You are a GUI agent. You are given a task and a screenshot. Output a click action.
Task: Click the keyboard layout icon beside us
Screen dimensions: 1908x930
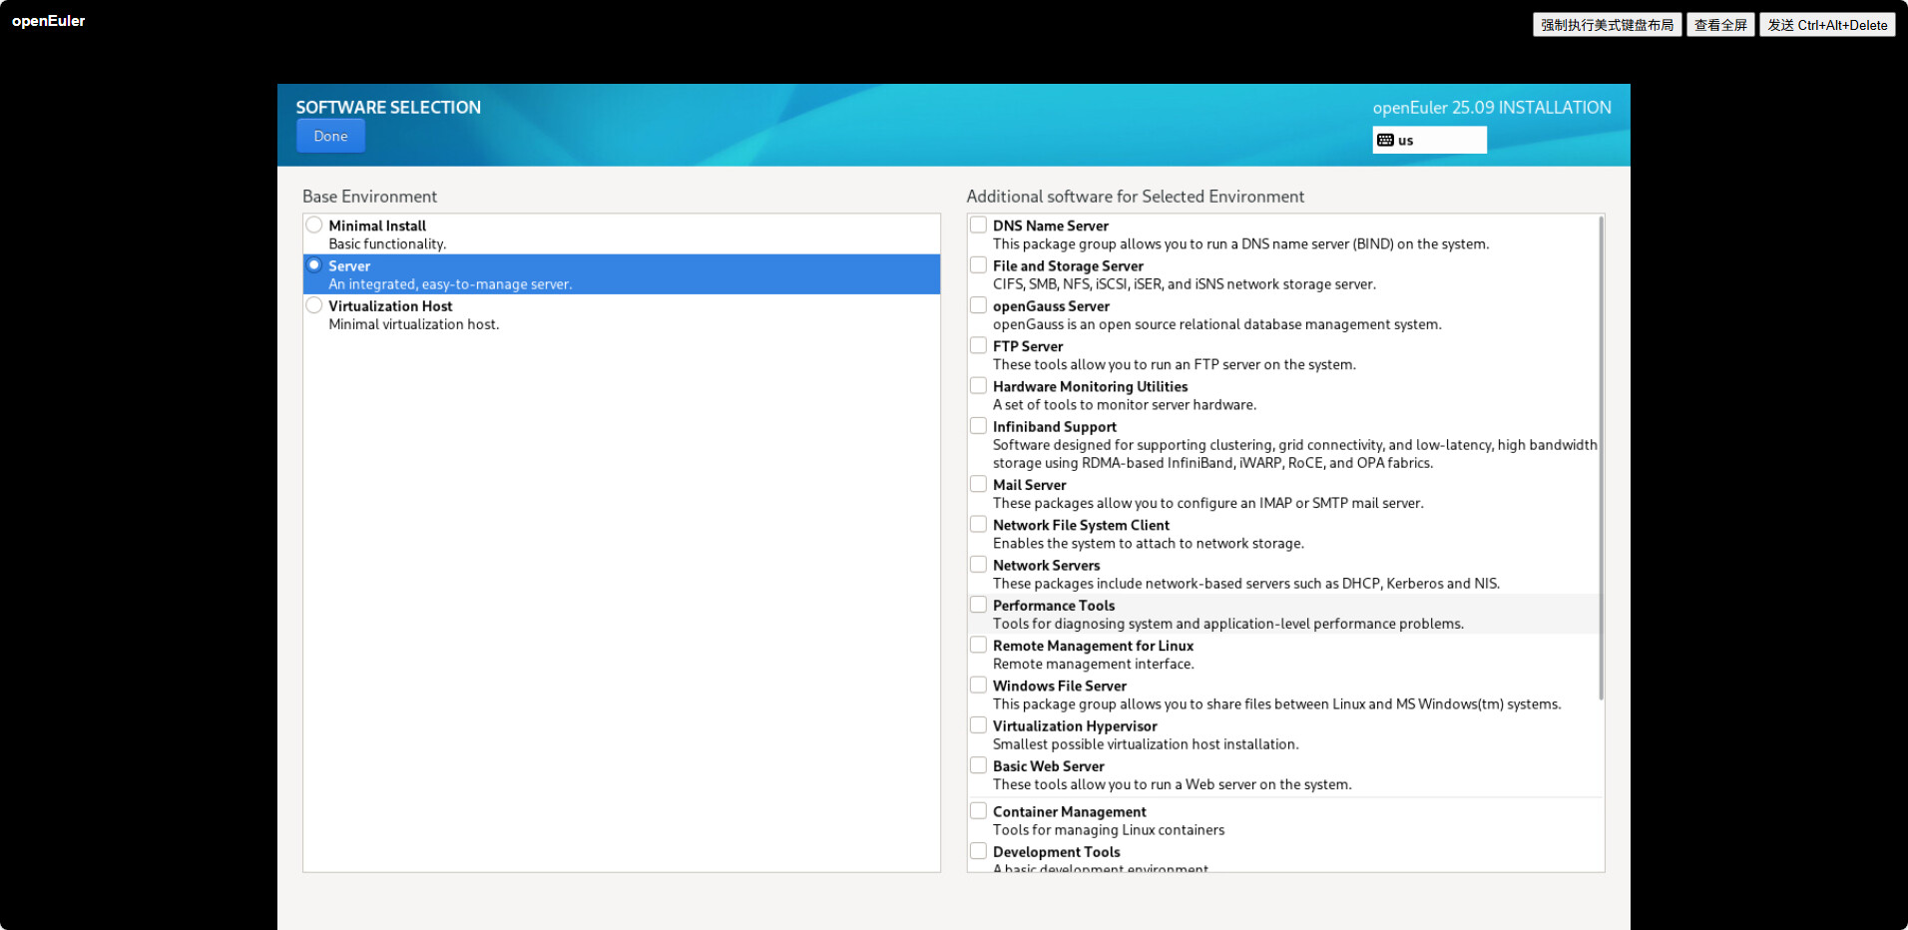[x=1385, y=141]
